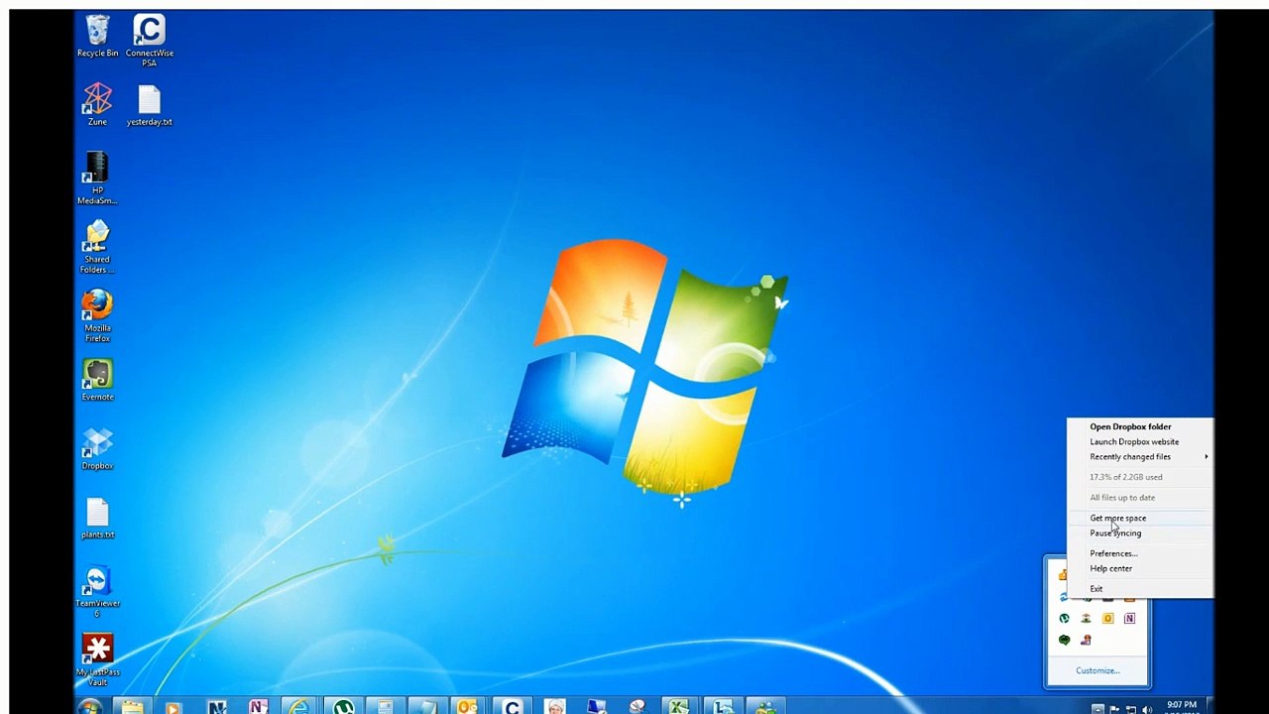Click the uTorrent icon in tray overflow
The image size is (1269, 714).
1064,619
